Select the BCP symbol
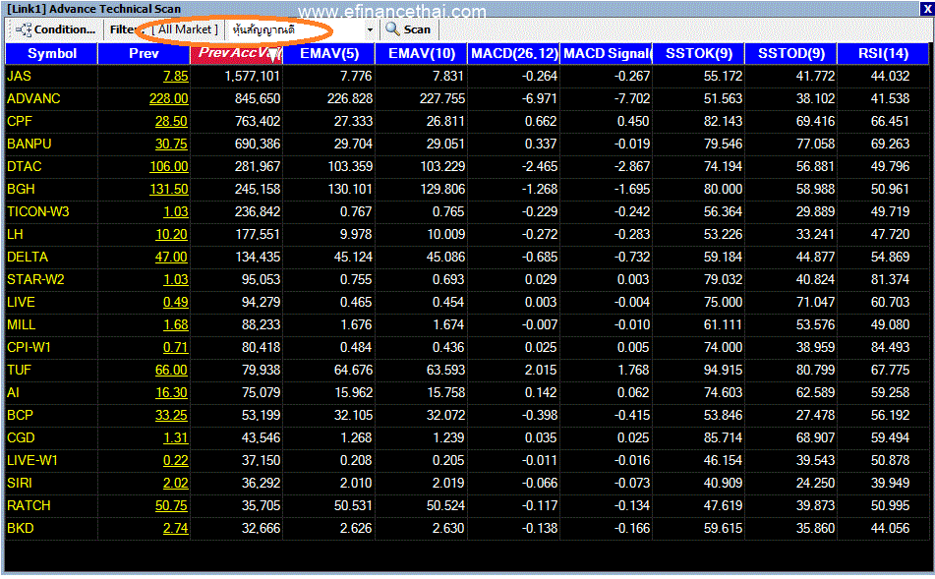This screenshot has height=579, width=935. (x=21, y=416)
